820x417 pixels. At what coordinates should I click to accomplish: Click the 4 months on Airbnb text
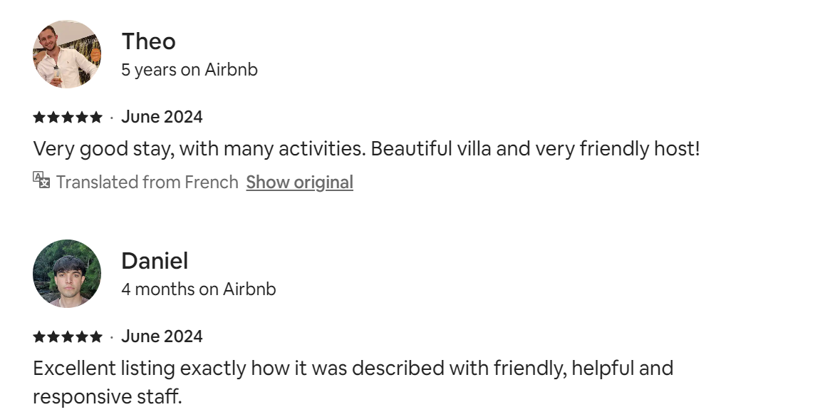[x=198, y=289]
